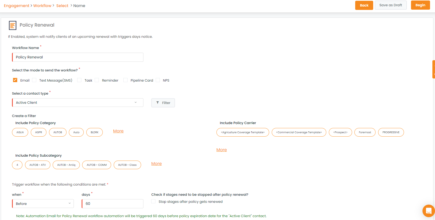This screenshot has width=435, height=220.
Task: Click the Begin button
Action: pos(420,5)
